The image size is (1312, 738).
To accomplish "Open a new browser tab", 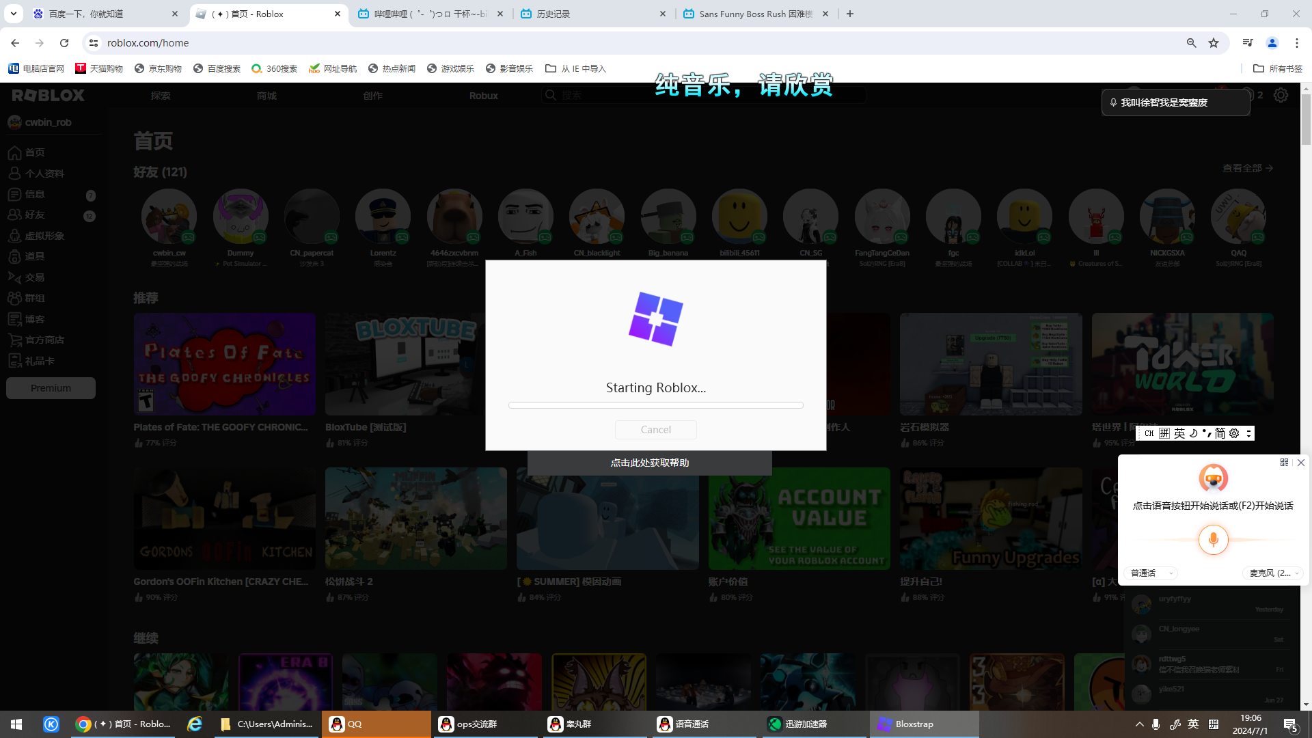I will (x=850, y=14).
